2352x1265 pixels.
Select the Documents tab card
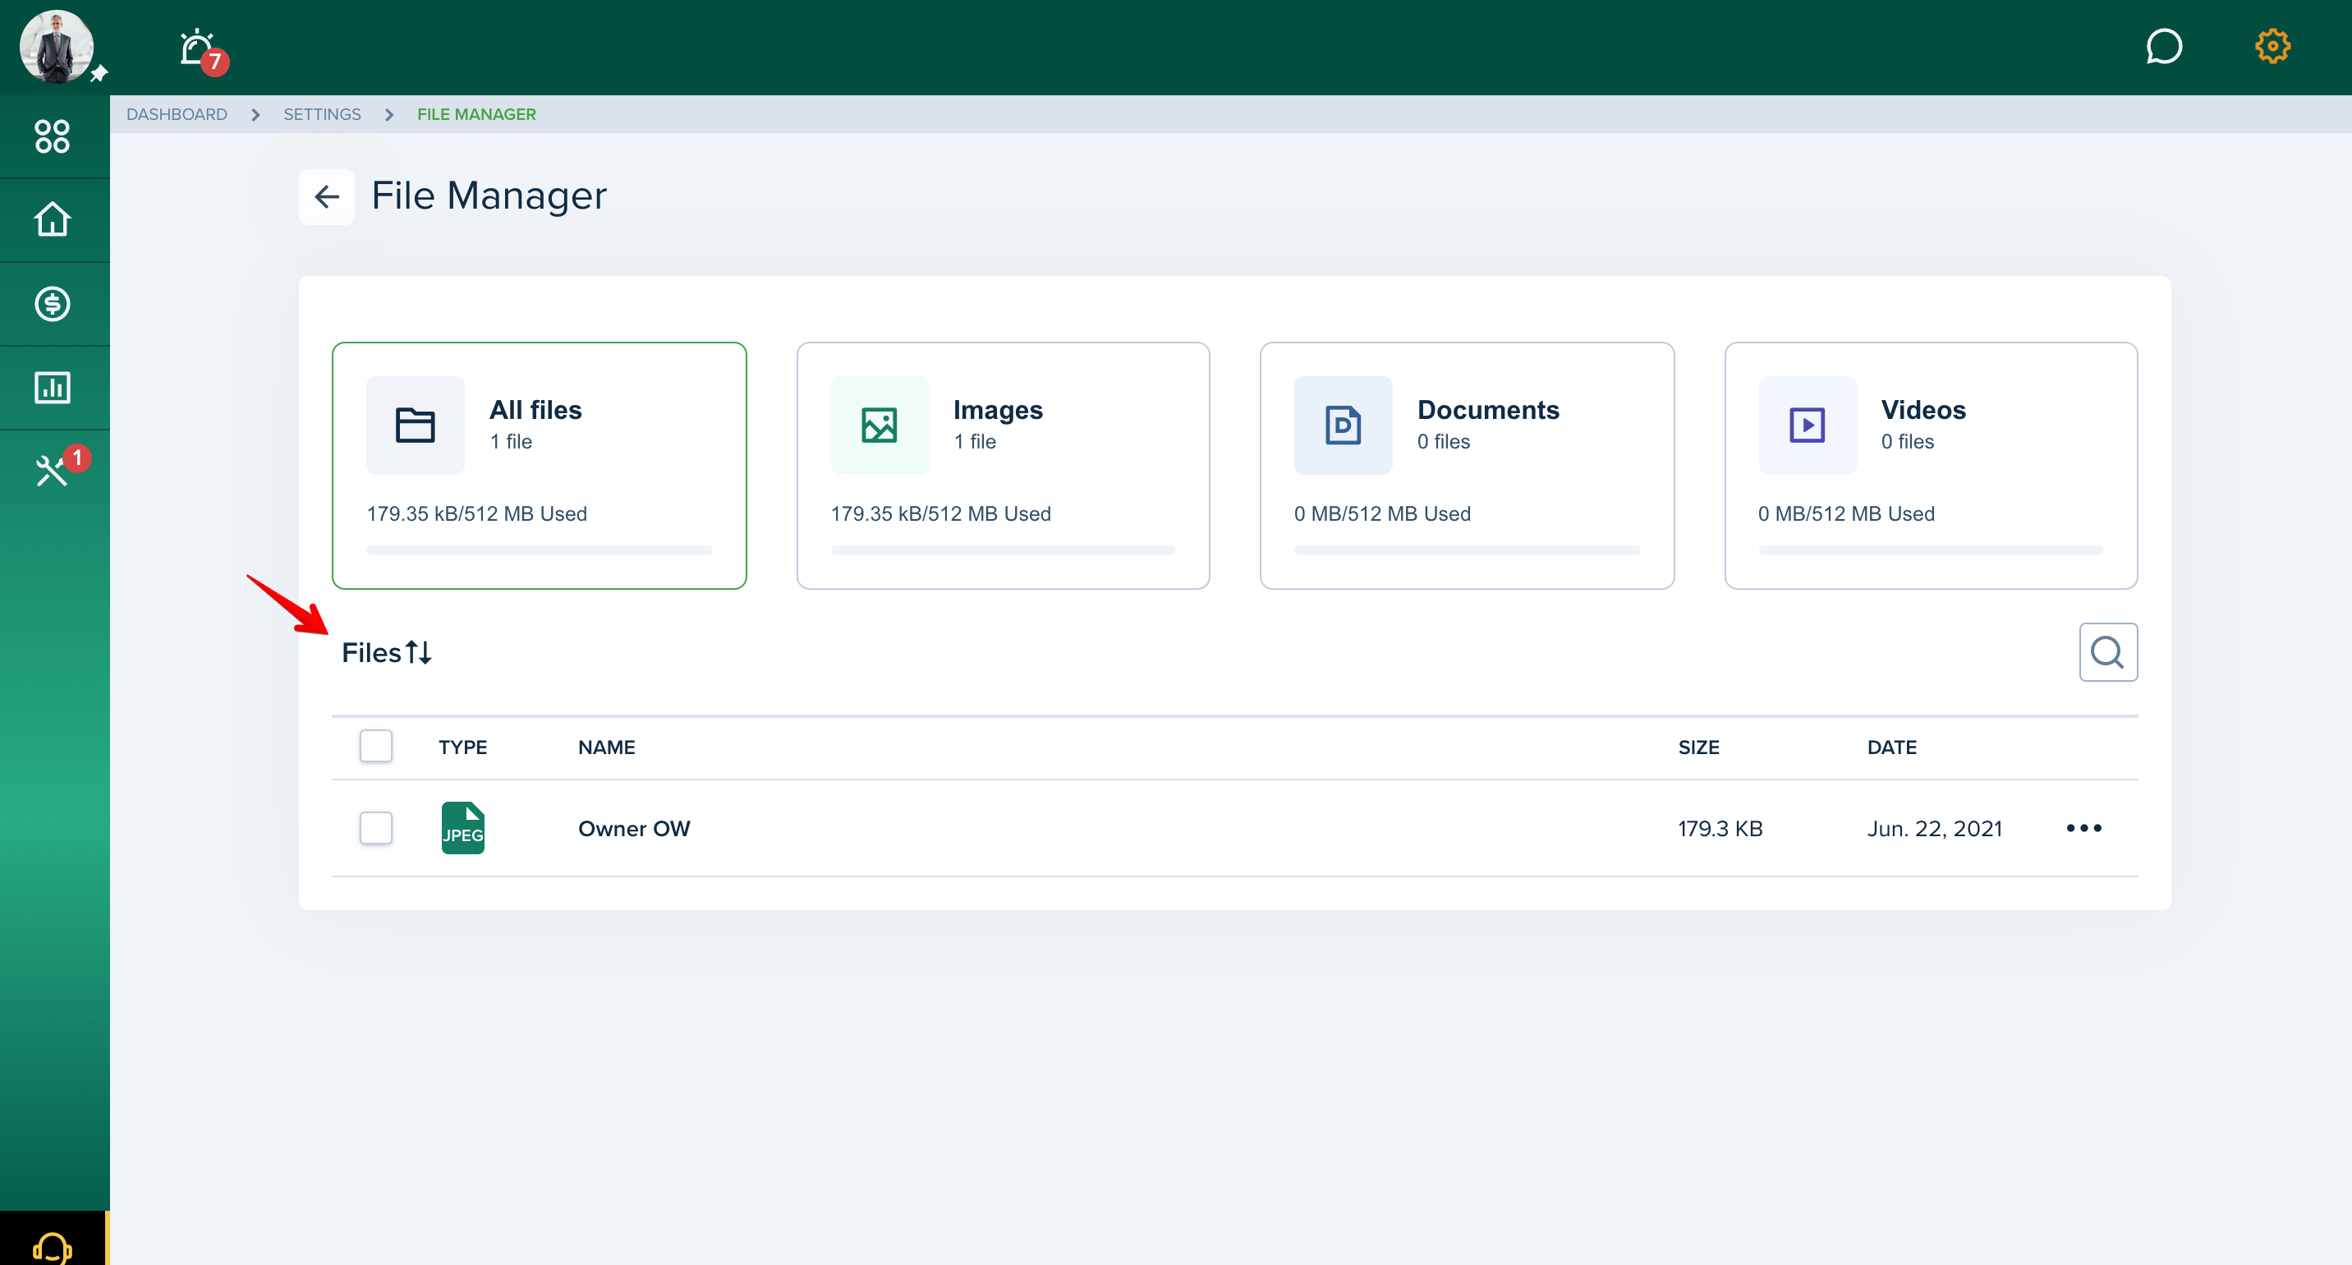1468,466
